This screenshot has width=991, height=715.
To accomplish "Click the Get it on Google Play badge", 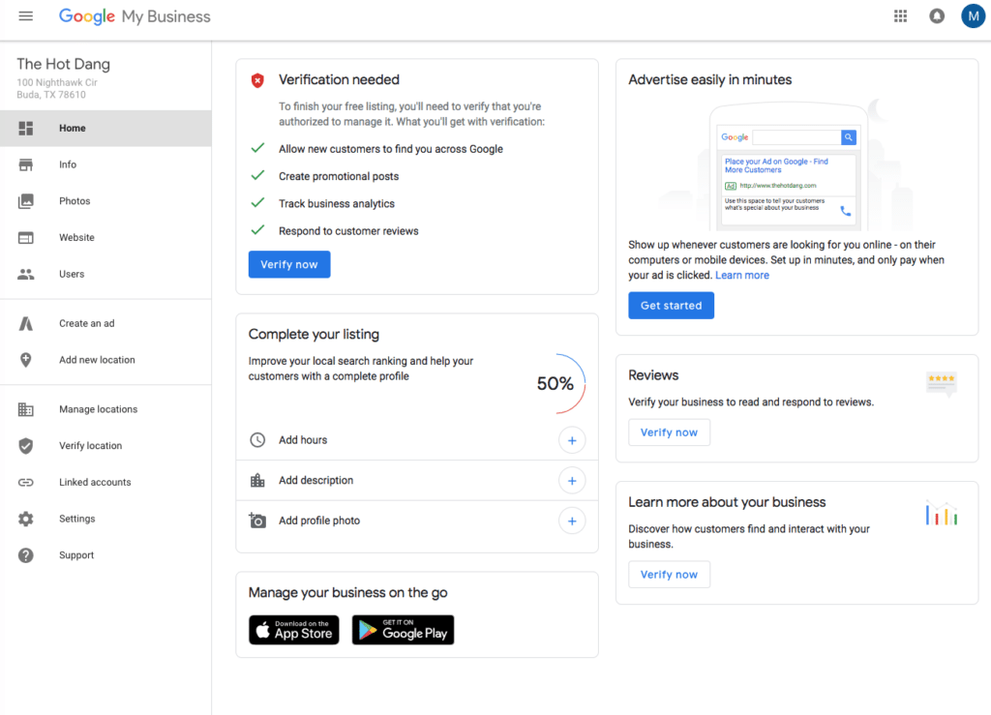I will (403, 630).
